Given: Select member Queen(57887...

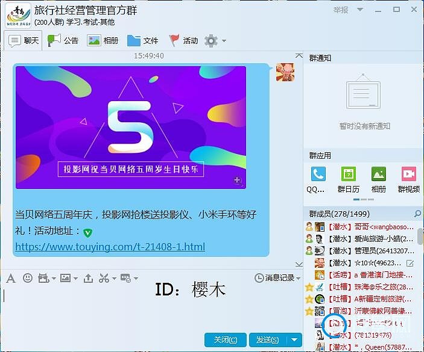Looking at the screenshot, I should (x=362, y=347).
